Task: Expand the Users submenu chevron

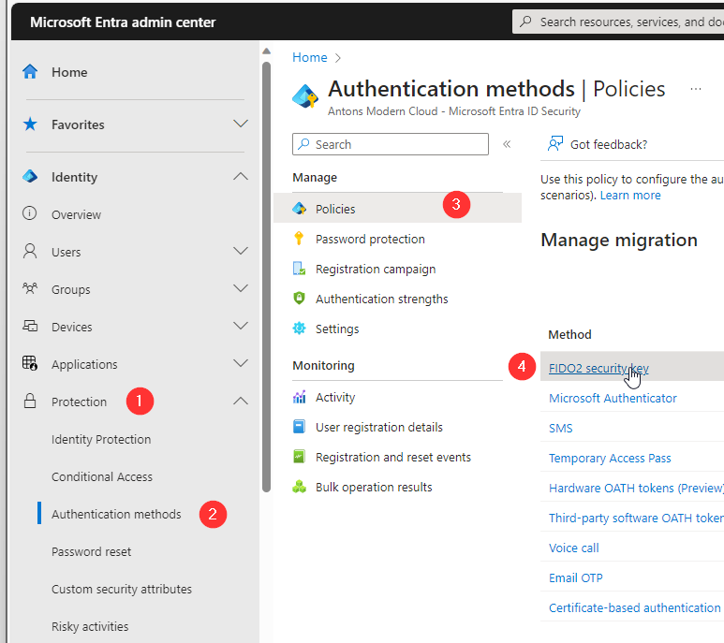Action: 241,251
